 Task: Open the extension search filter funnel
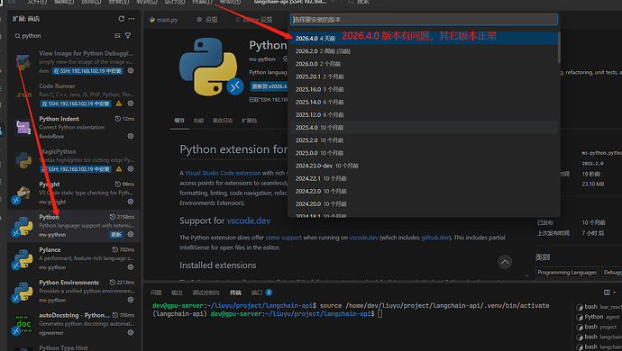(x=128, y=36)
